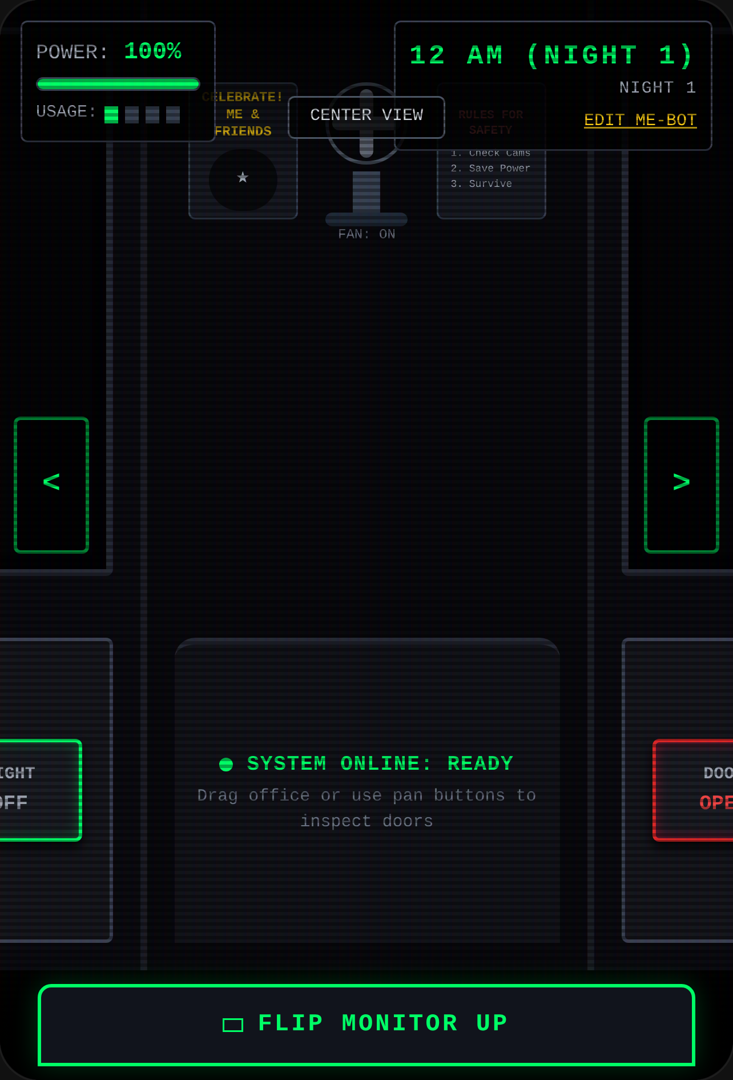Screen dimensions: 733x1080
Task: Flip the monitor up
Action: (366, 1025)
